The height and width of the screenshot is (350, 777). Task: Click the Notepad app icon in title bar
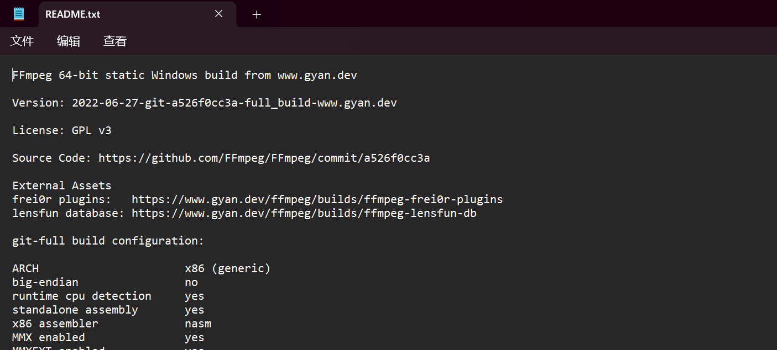[19, 14]
